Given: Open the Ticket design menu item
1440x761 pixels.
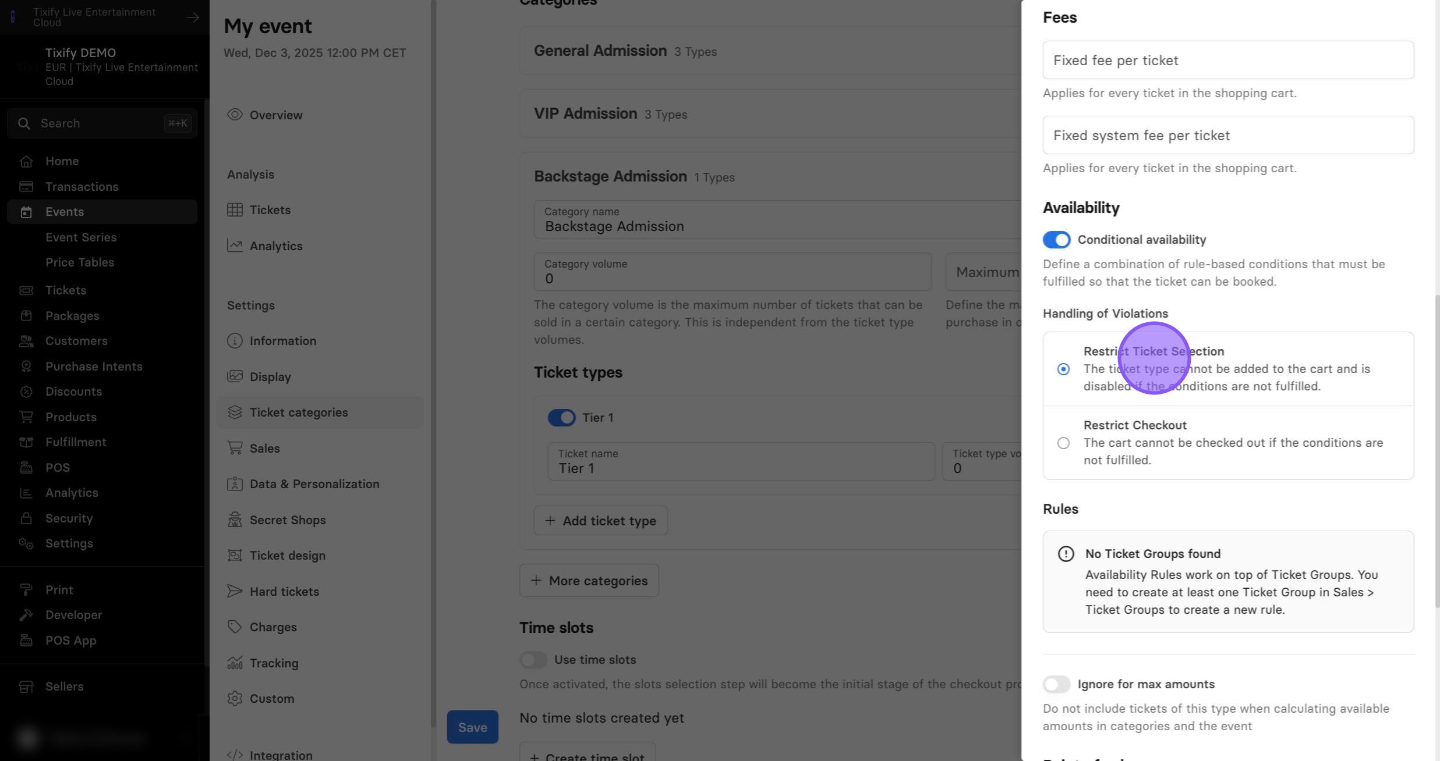Looking at the screenshot, I should pos(320,556).
